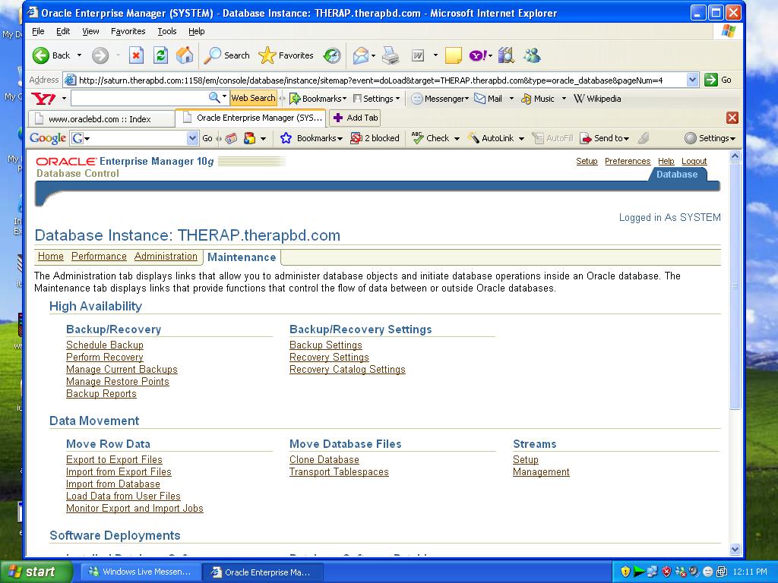Click the Clone Database link
This screenshot has width=778, height=583.
pos(324,460)
